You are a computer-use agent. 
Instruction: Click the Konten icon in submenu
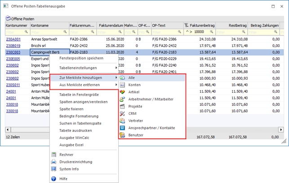coord(122,85)
